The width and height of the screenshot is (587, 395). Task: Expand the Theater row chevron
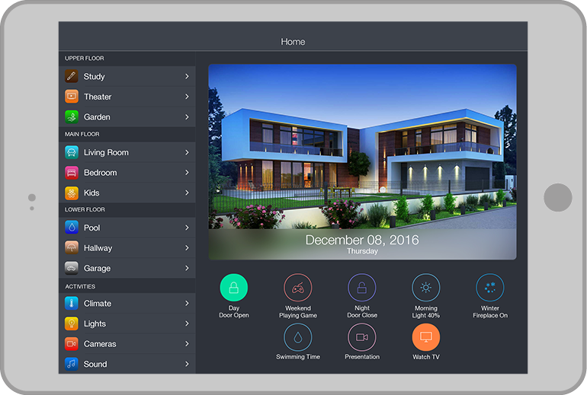tap(187, 97)
